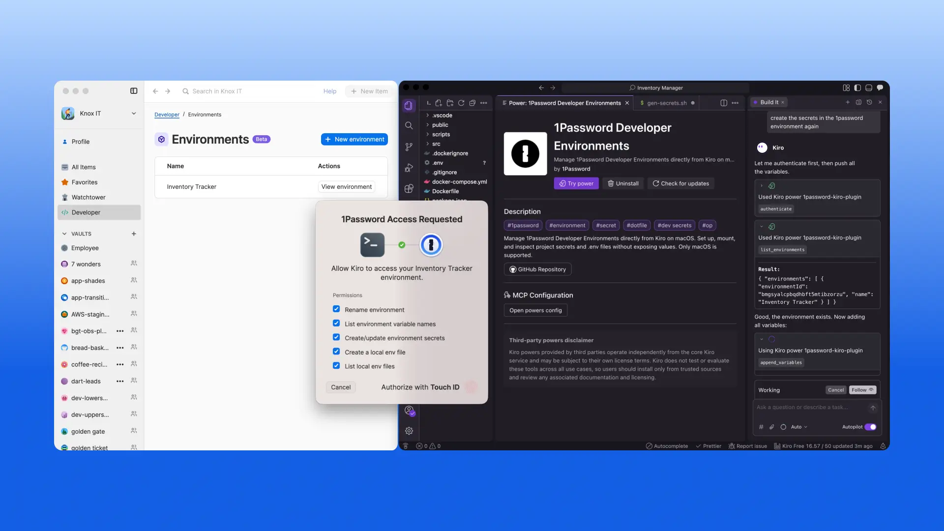Toggle the bottom panel in Kiro's title bar
Screen dimensions: 944x531
click(x=869, y=88)
